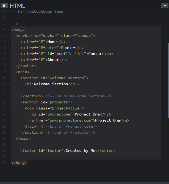Click the "welcome-section" id value
The height and width of the screenshot is (184, 169).
pyautogui.click(x=67, y=78)
